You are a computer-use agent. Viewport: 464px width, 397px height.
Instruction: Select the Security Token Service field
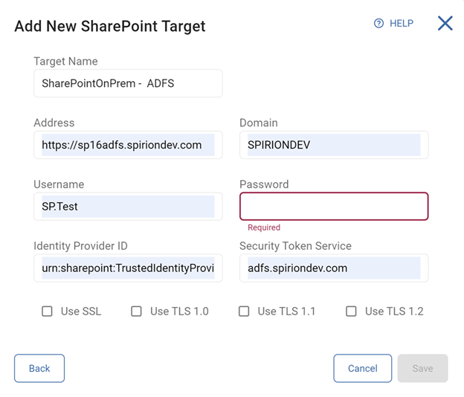334,268
